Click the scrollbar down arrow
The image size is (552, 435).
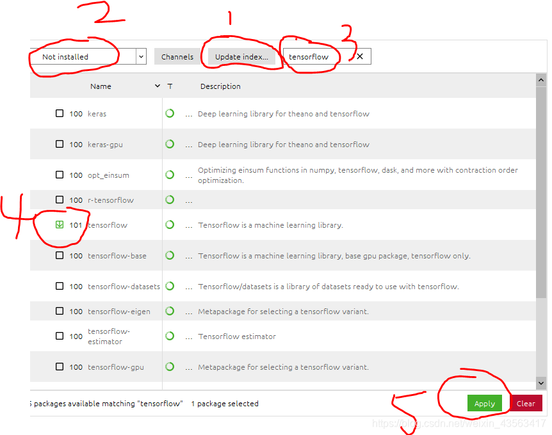(541, 383)
